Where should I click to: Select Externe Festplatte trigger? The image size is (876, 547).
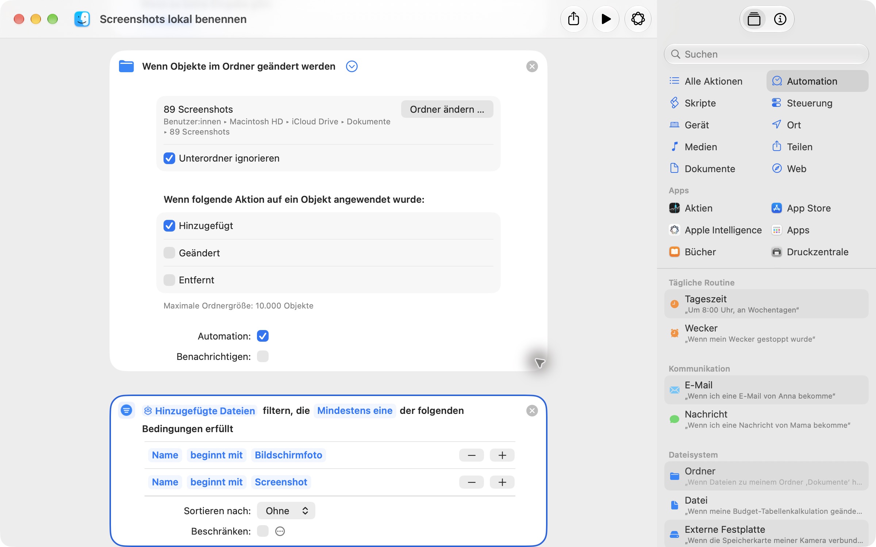point(766,534)
